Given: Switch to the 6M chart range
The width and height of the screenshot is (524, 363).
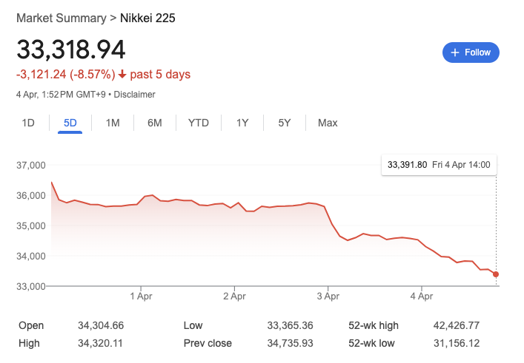Looking at the screenshot, I should 155,123.
